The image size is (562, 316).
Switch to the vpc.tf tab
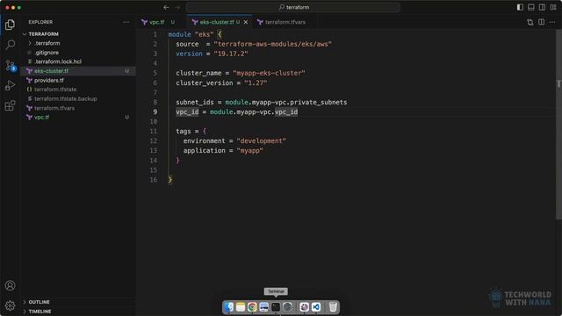[156, 22]
